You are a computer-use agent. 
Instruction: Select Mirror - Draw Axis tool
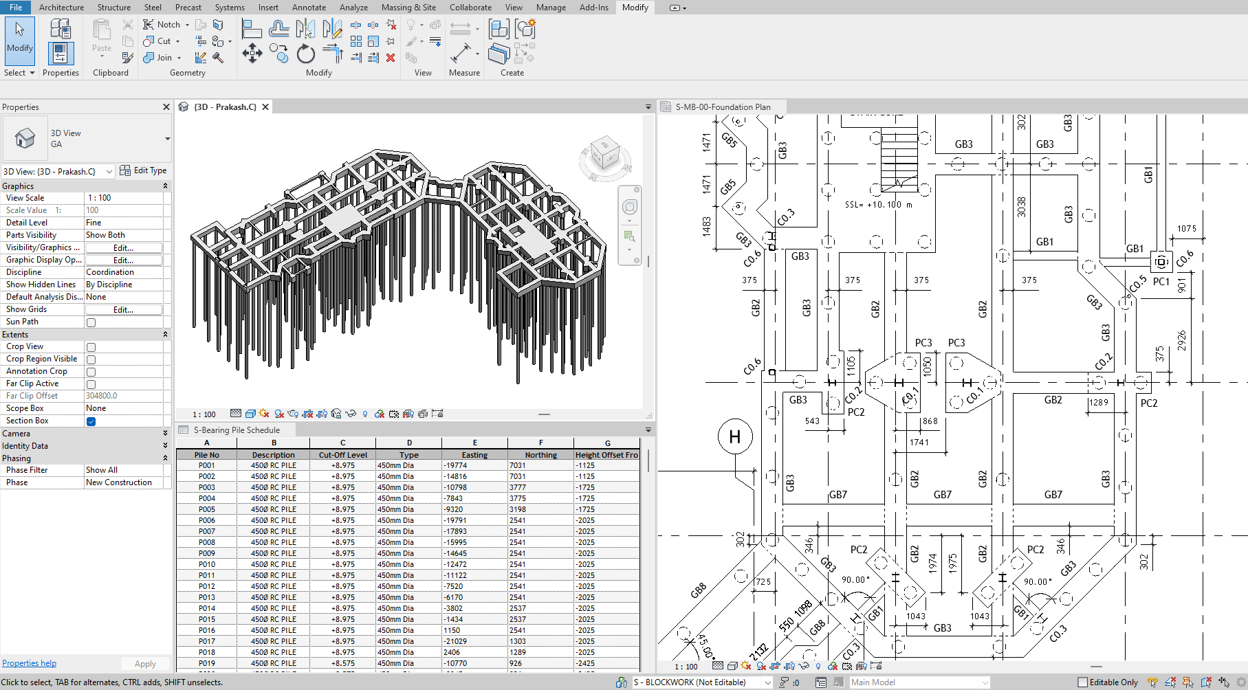click(x=331, y=28)
